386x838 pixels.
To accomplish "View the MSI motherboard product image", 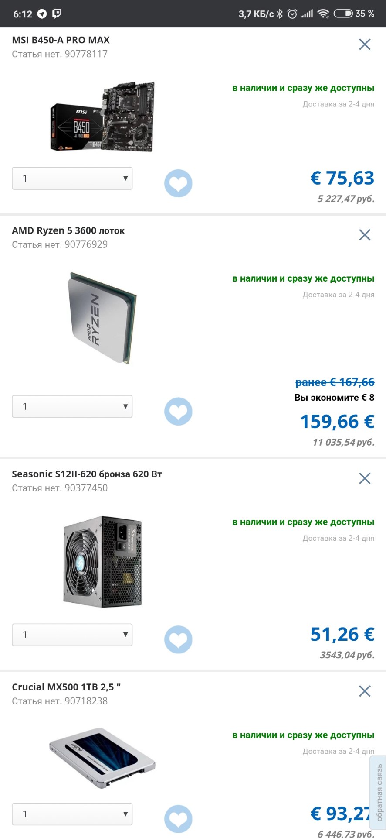I will 102,117.
